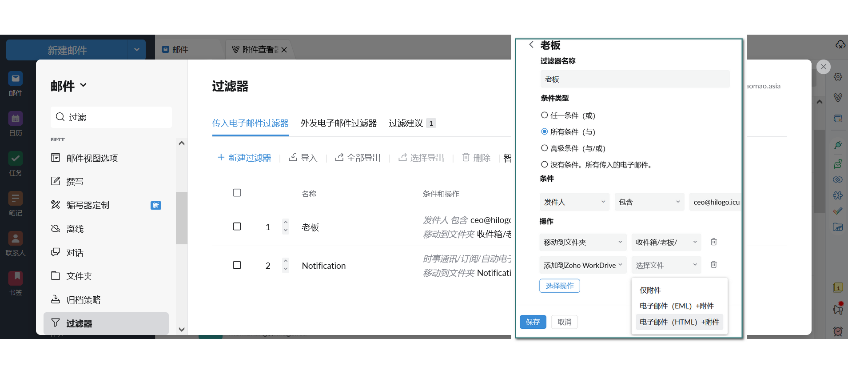Delete the move-to-folder action with trash icon
Image resolution: width=848 pixels, height=374 pixels.
click(713, 242)
